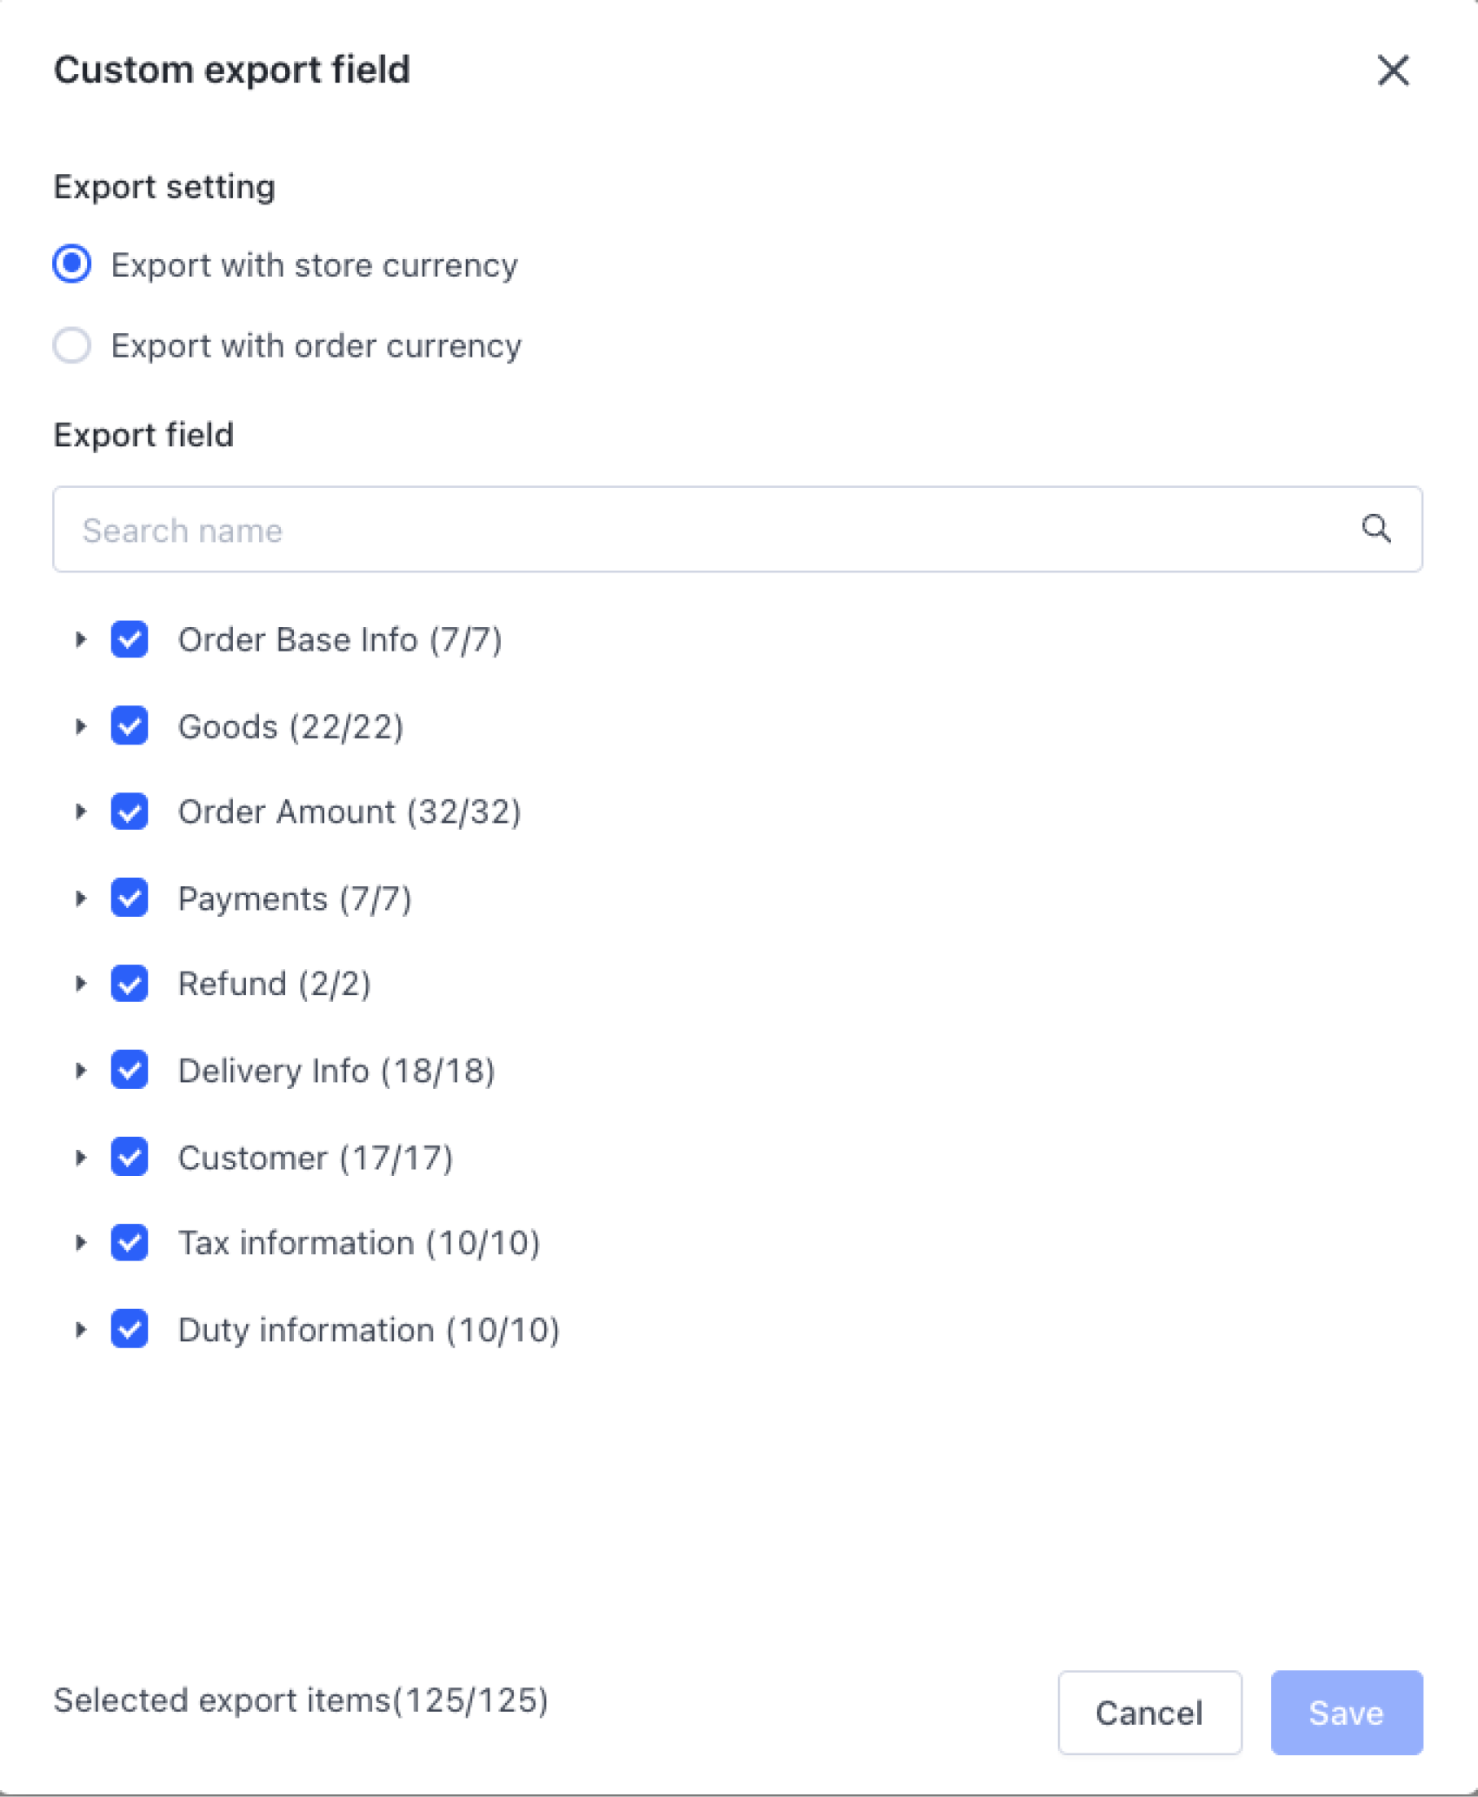Expand the Order Amount tree node
Image resolution: width=1478 pixels, height=1797 pixels.
pyautogui.click(x=81, y=812)
